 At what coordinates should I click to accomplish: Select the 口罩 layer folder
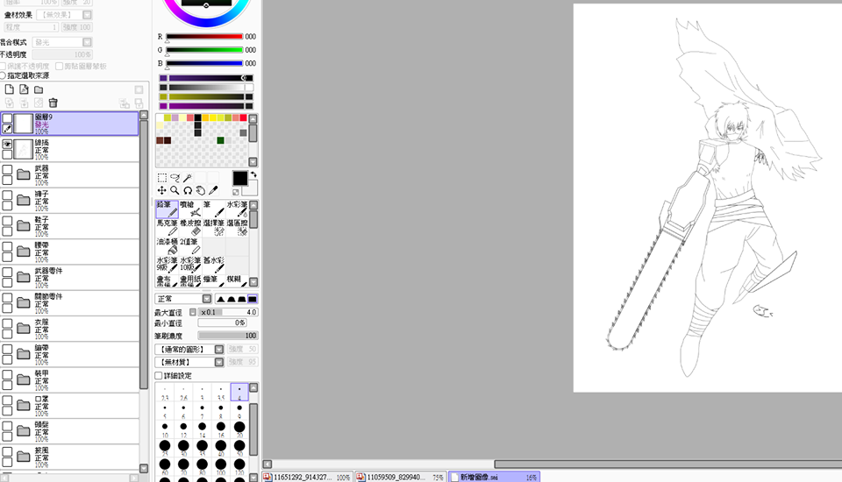70,407
